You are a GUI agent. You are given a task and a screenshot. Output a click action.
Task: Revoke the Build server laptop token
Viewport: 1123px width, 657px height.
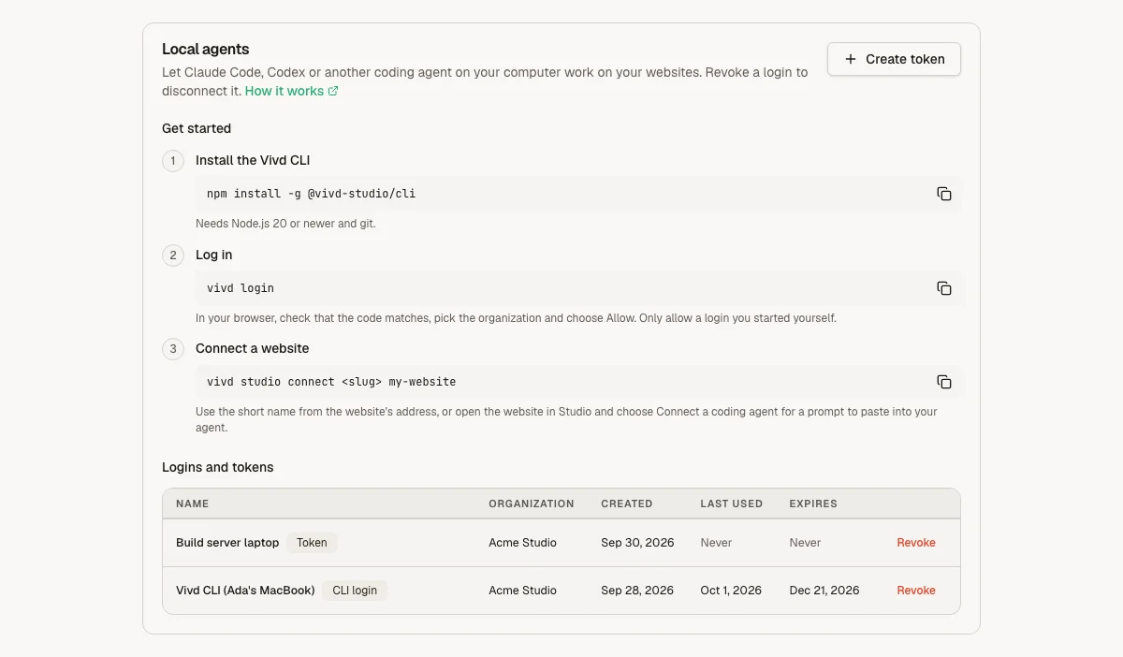click(916, 543)
